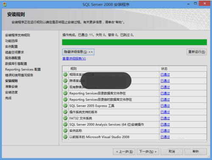Open the 查看详细报表(V) link
Image resolution: width=212 pixels, height=160 pixels.
click(74, 59)
